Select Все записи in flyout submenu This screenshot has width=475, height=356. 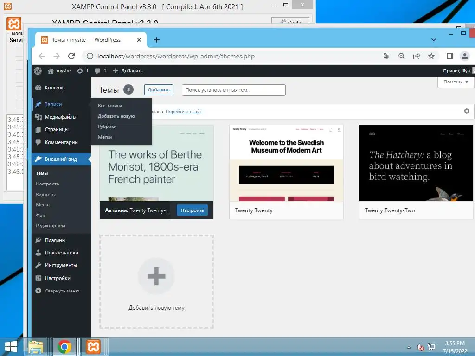(109, 106)
